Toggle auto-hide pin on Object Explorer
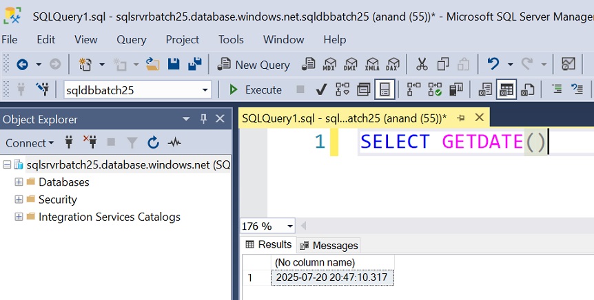Viewport: 594px width, 300px height. click(x=203, y=119)
